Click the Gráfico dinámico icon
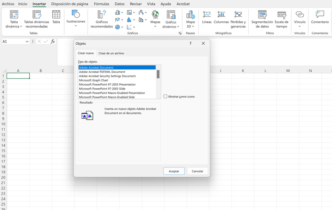This screenshot has height=210, width=332. (171, 15)
